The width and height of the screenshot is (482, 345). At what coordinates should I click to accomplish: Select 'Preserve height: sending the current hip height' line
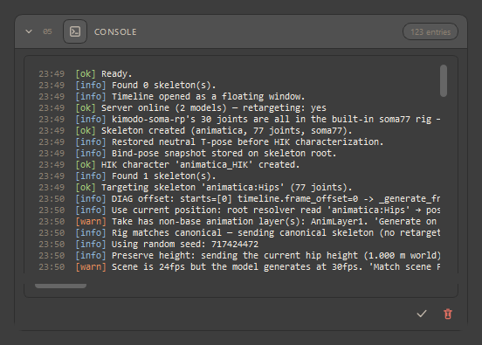tap(239, 256)
